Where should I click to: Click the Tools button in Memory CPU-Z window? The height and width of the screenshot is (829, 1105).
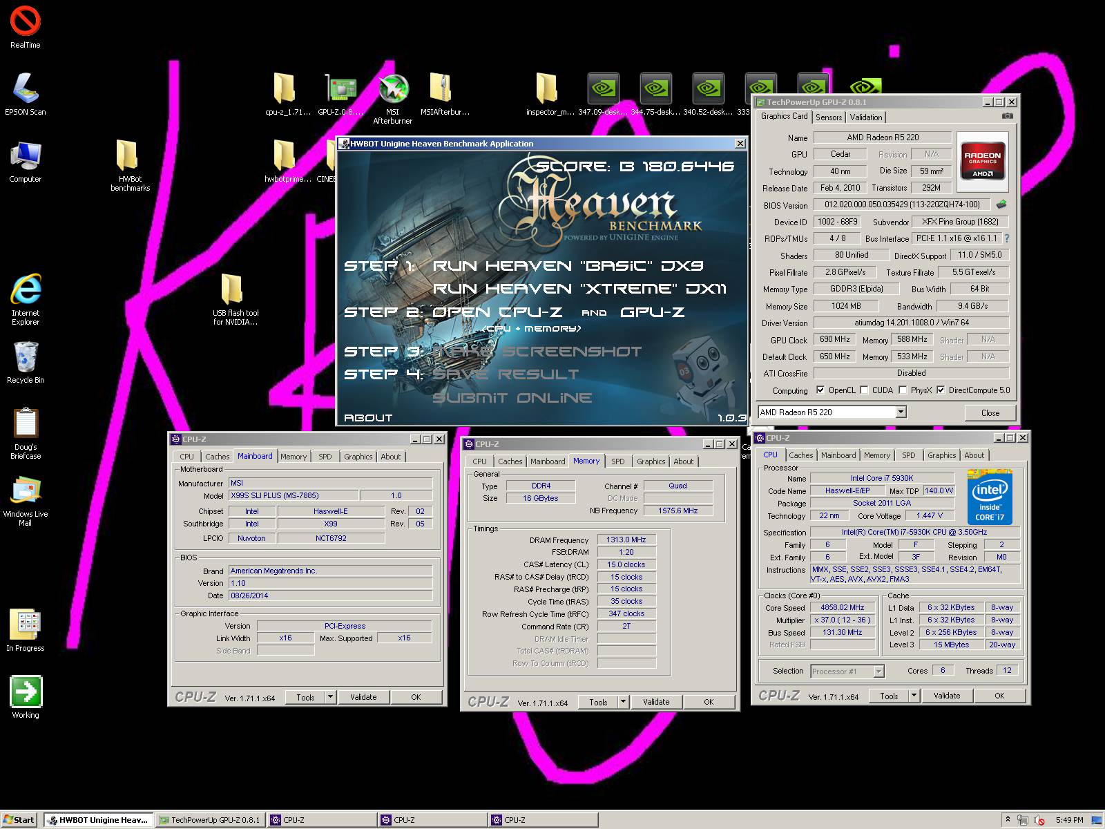[598, 702]
